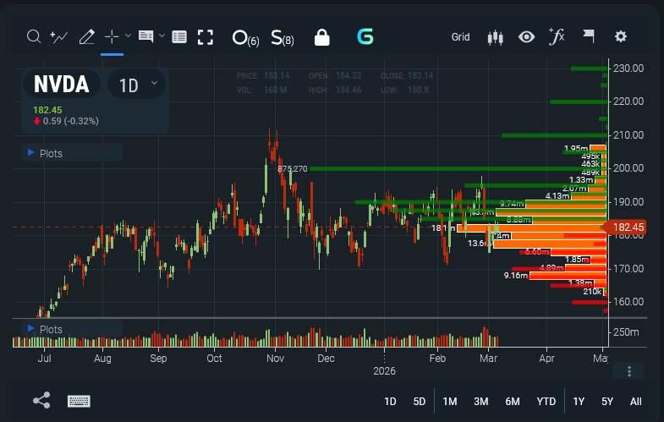Expand the annotation tool options arrow
The width and height of the screenshot is (664, 422).
[162, 36]
